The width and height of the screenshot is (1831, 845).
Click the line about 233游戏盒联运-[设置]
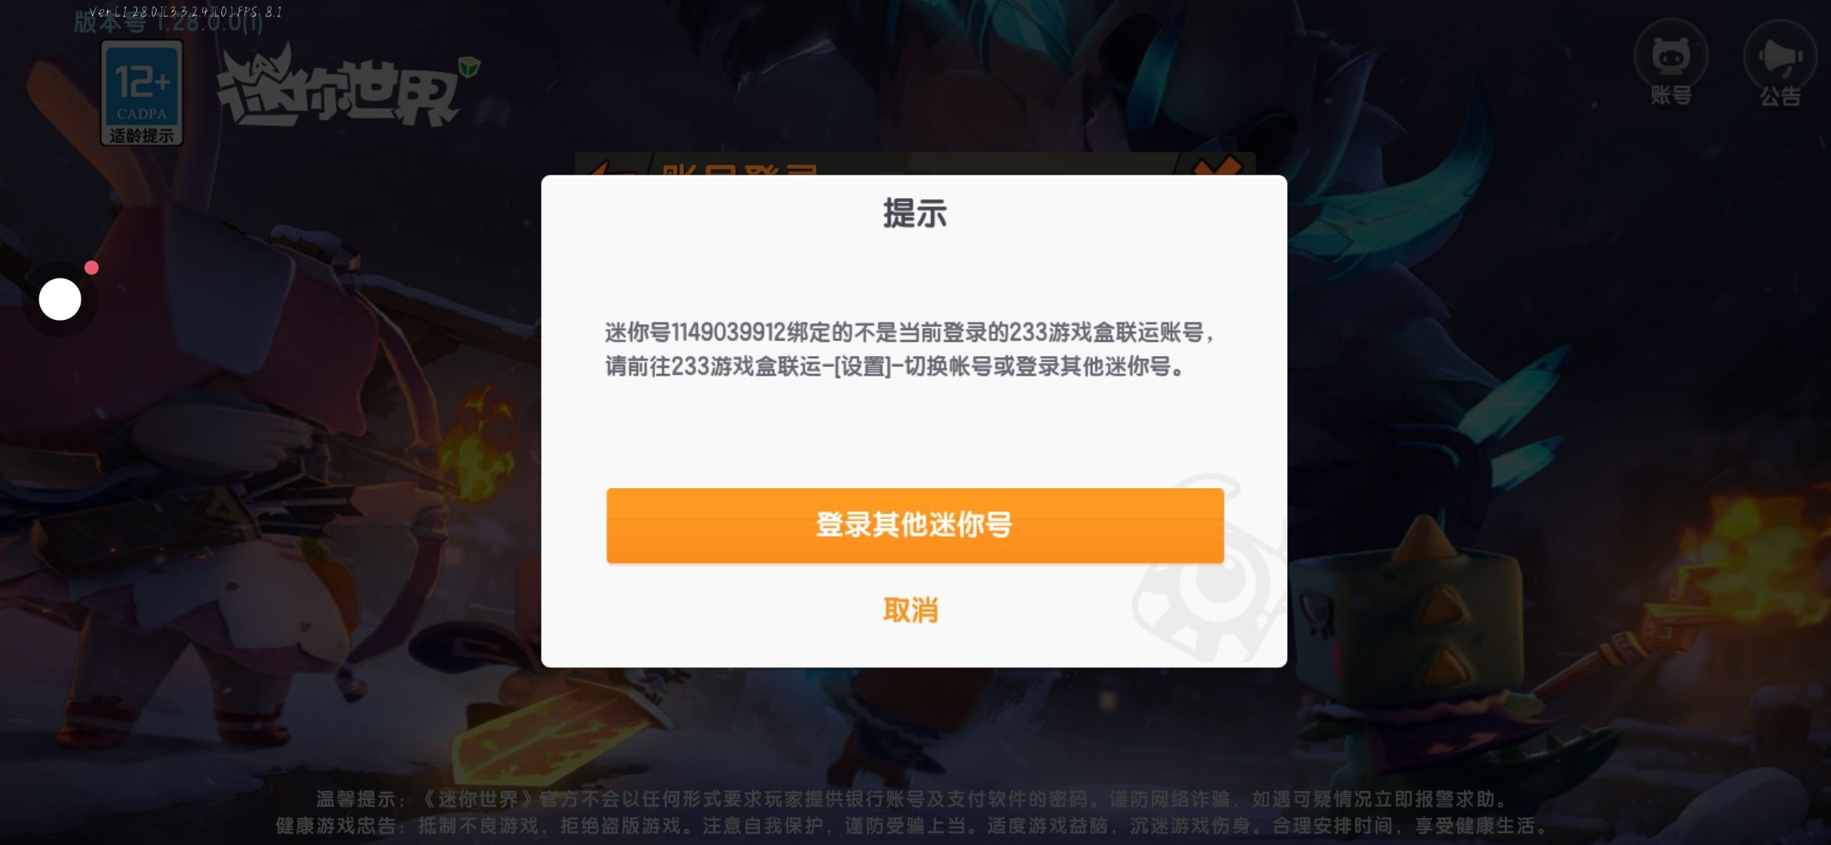[894, 366]
